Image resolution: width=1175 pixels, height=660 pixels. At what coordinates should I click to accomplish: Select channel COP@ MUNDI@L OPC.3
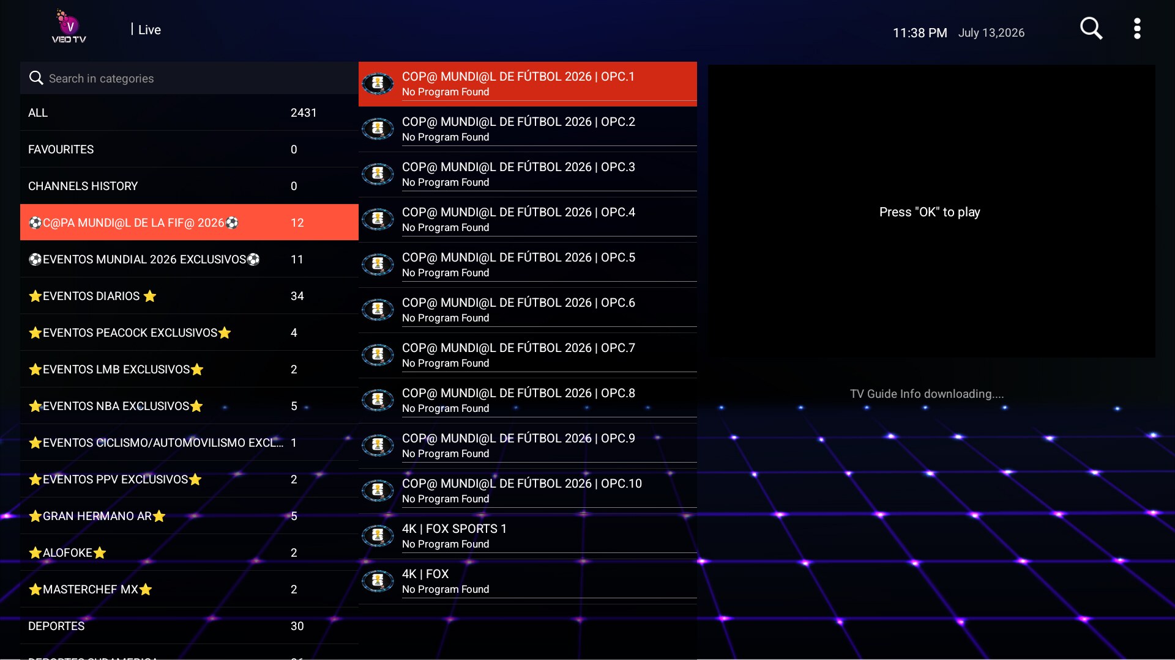528,174
